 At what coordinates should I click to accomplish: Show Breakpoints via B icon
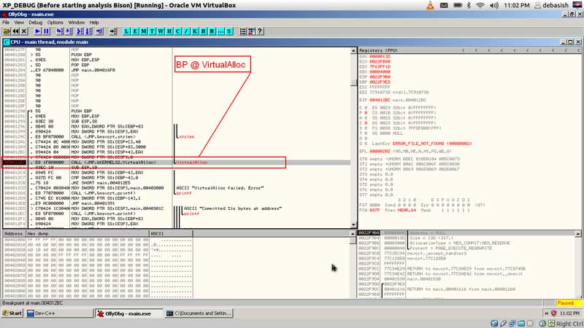[204, 31]
